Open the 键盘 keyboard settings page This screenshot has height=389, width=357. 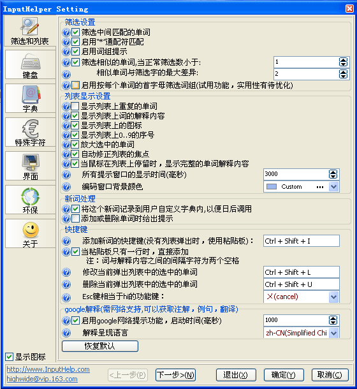[30, 64]
